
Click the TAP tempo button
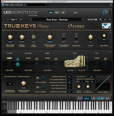pyautogui.click(x=80, y=98)
